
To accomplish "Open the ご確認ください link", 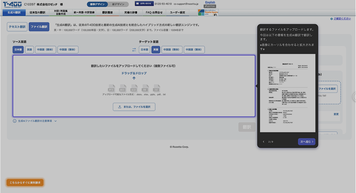I will tap(342, 19).
